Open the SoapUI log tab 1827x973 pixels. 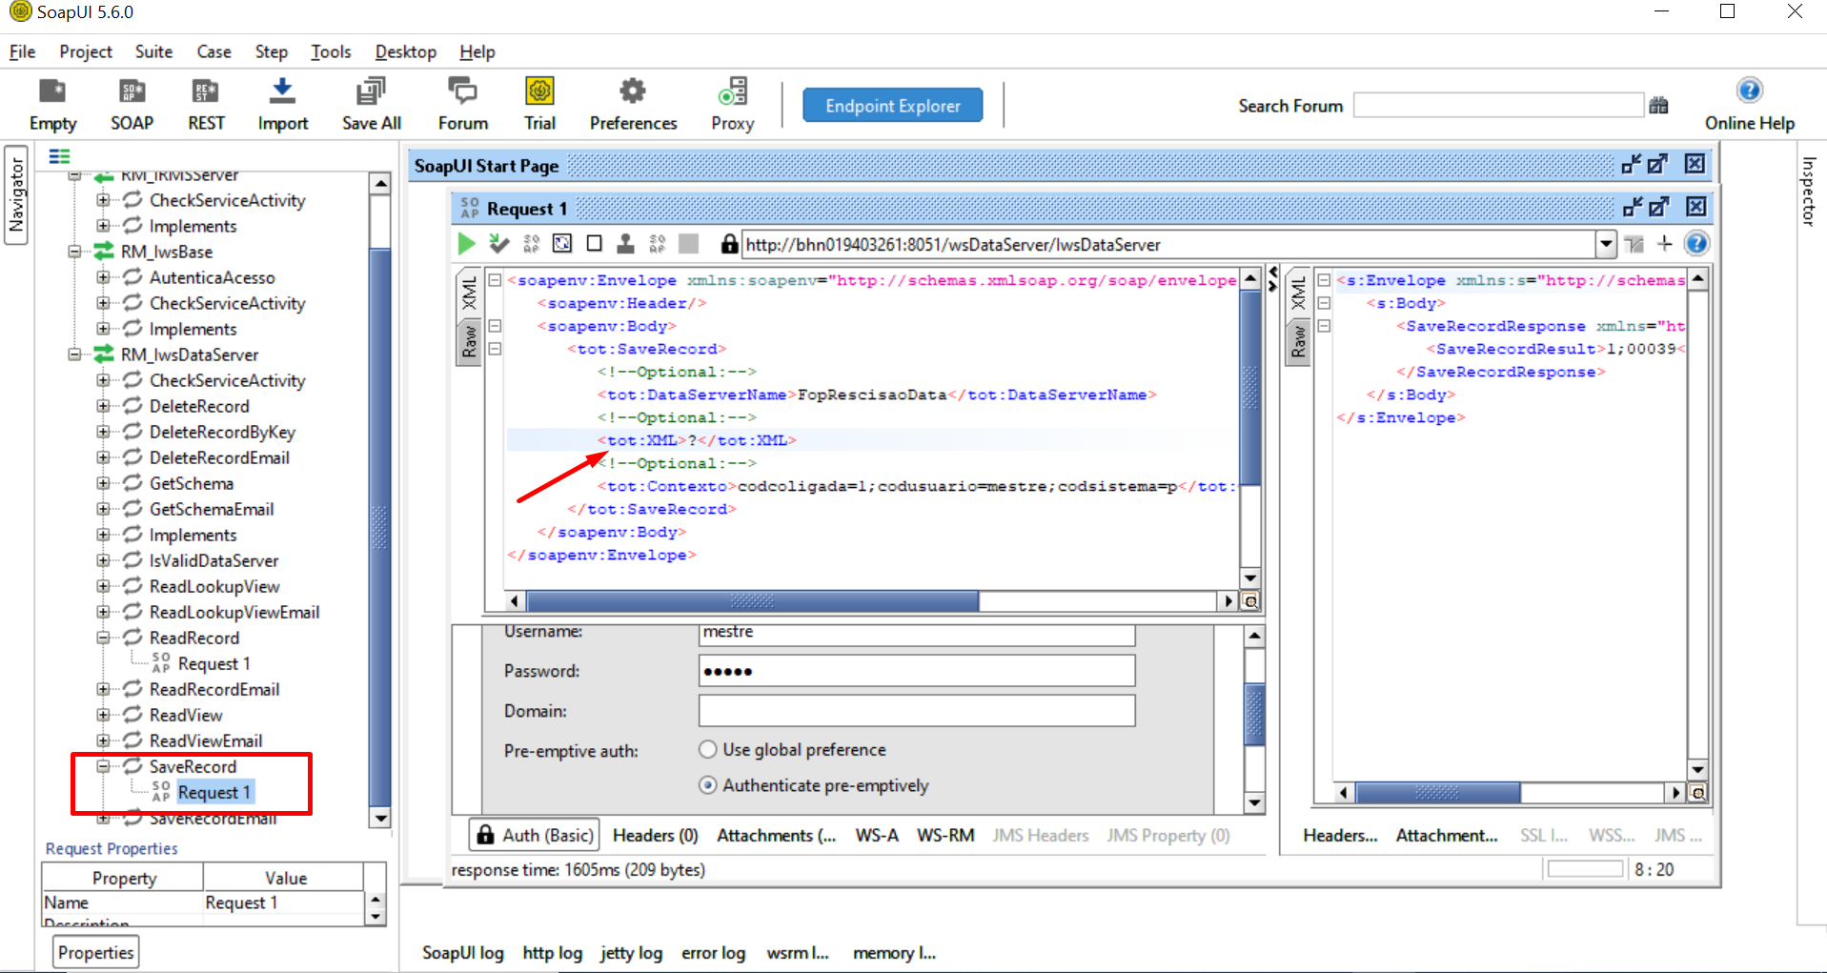(463, 953)
